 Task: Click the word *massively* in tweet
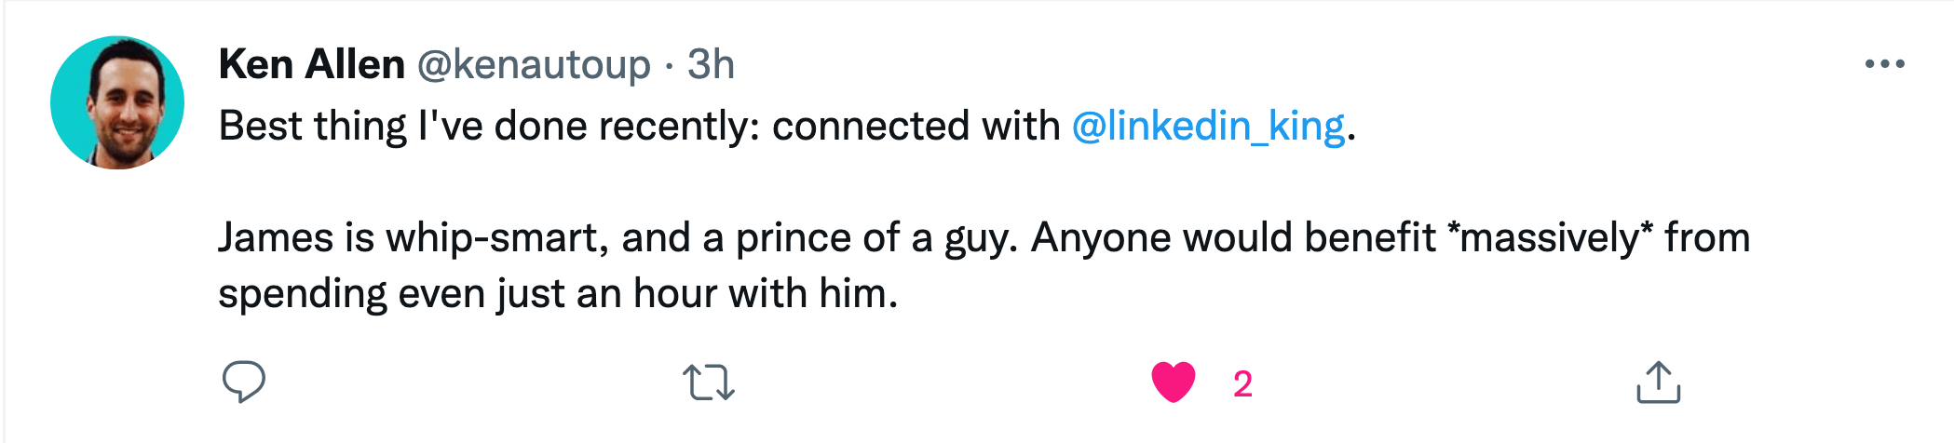[1550, 238]
